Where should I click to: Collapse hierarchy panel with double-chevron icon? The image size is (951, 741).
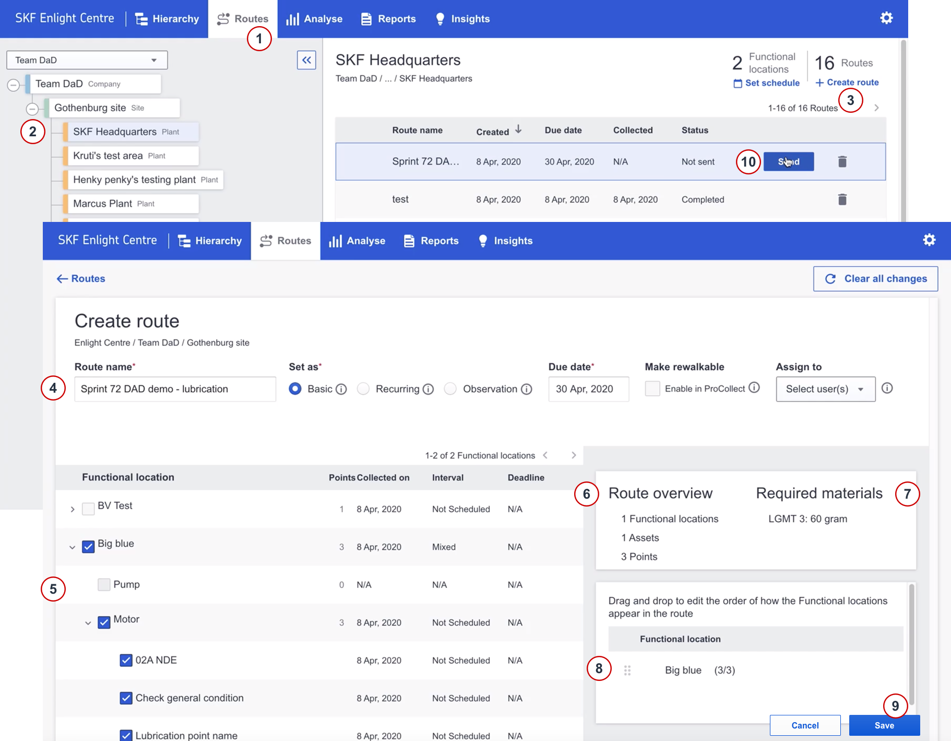click(x=306, y=60)
